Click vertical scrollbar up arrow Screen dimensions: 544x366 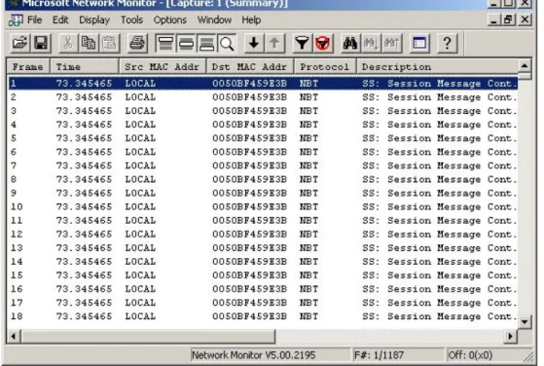tap(525, 65)
